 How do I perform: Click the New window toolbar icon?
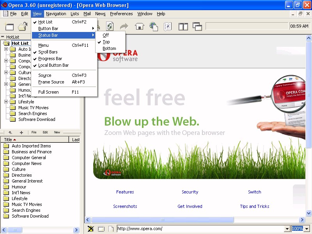(x=9, y=27)
